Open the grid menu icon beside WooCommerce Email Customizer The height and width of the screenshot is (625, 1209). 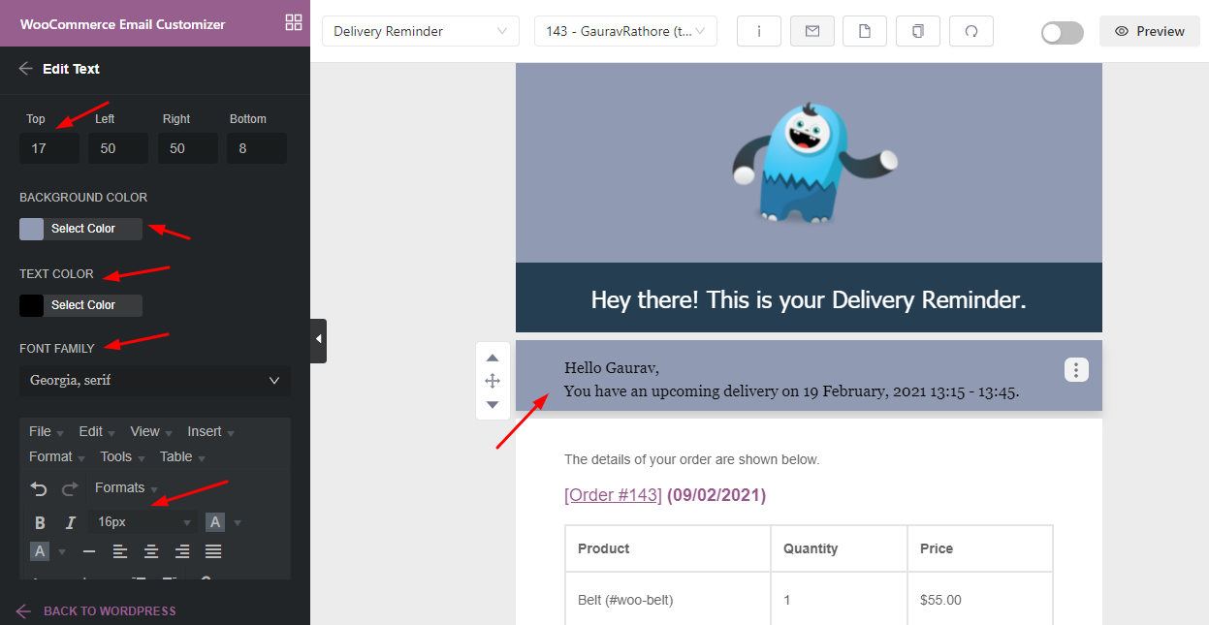tap(294, 22)
